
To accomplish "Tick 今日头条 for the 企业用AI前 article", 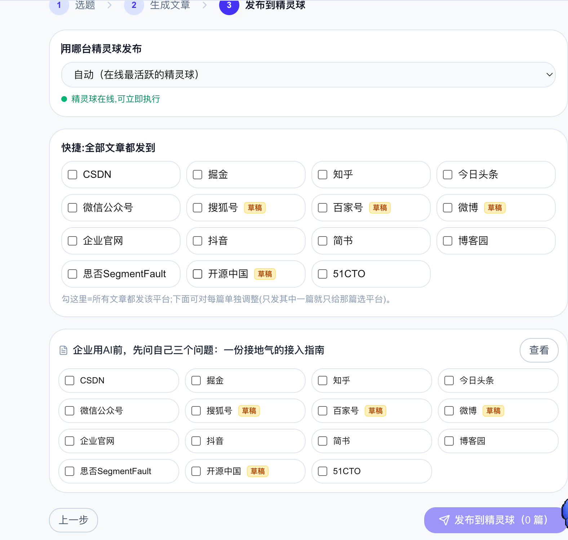I will coord(449,381).
